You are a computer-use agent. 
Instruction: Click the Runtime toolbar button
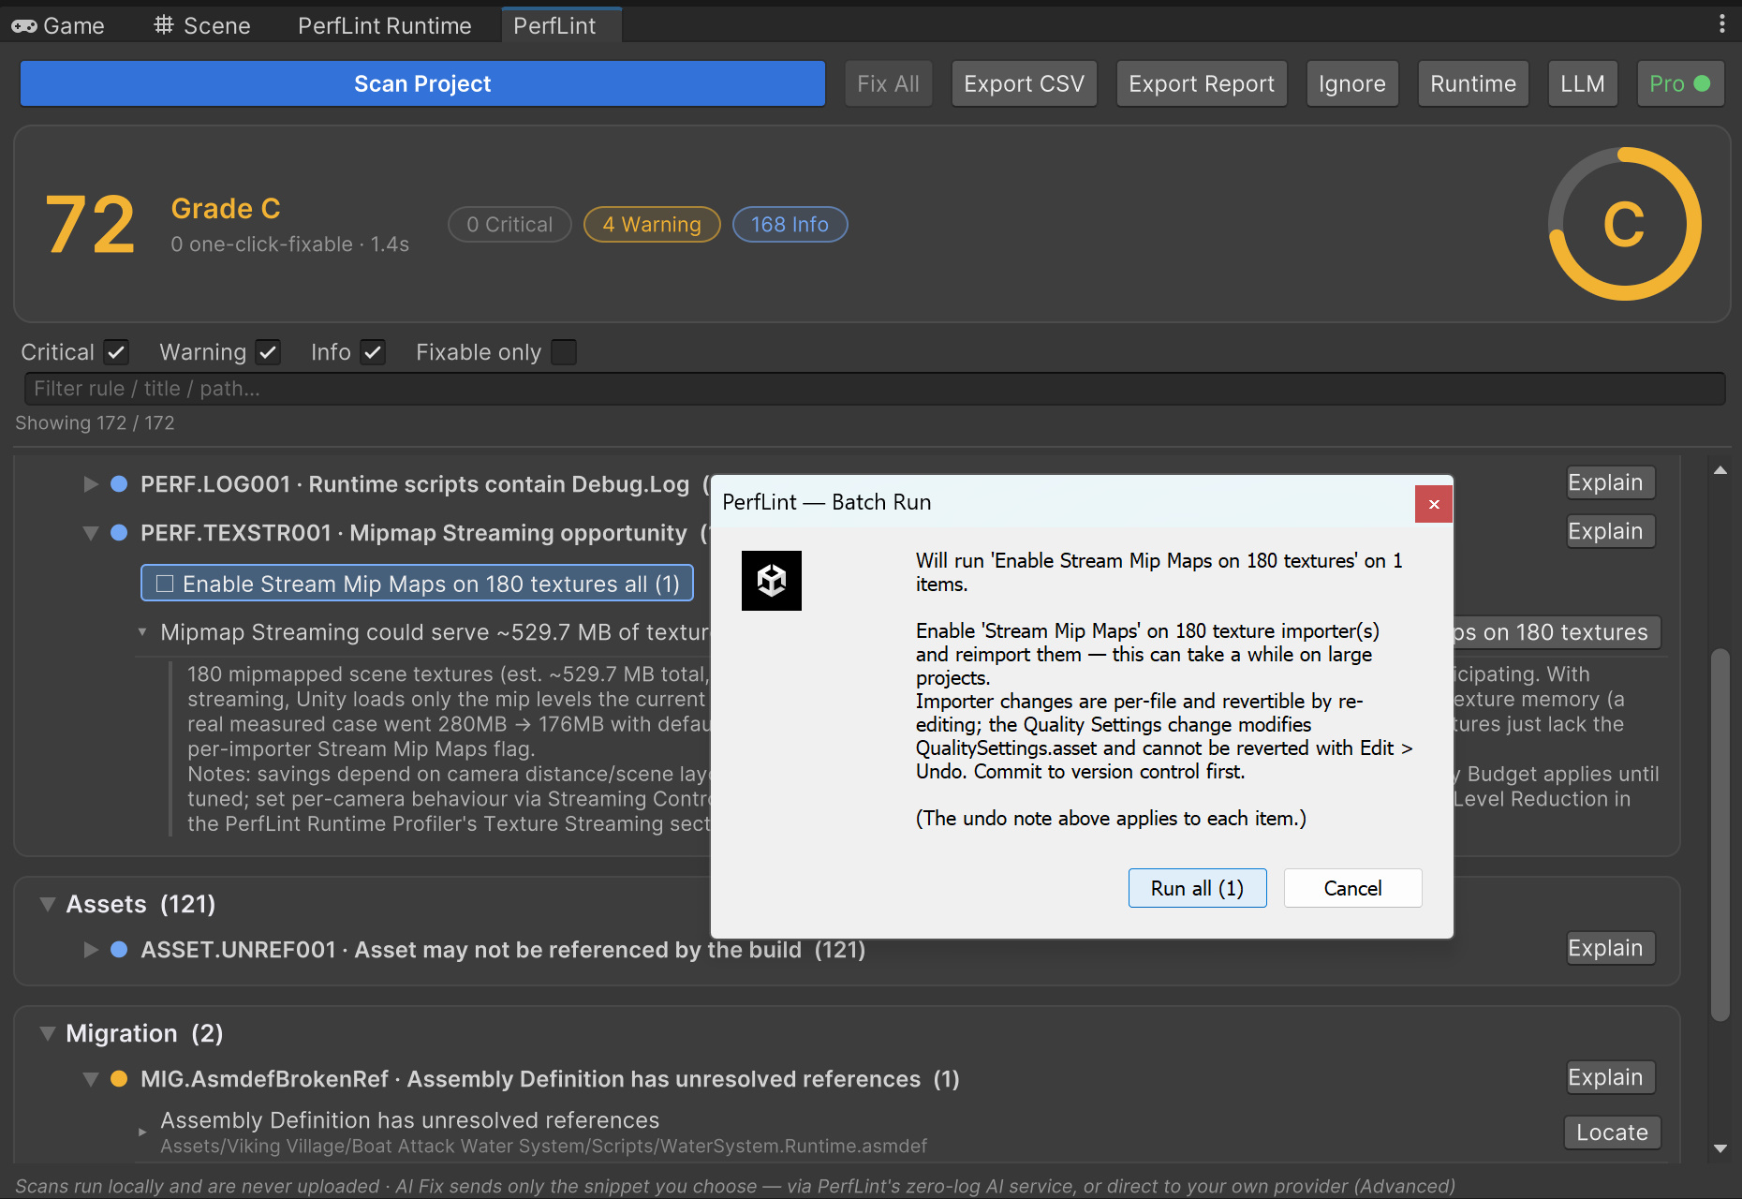coord(1473,84)
